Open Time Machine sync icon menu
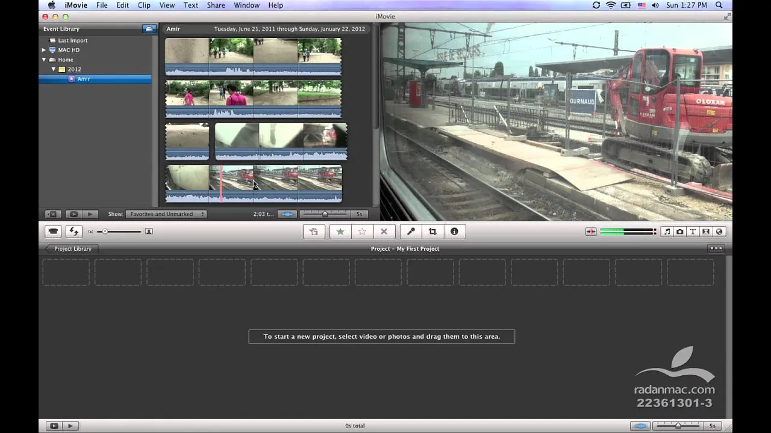 pyautogui.click(x=596, y=5)
